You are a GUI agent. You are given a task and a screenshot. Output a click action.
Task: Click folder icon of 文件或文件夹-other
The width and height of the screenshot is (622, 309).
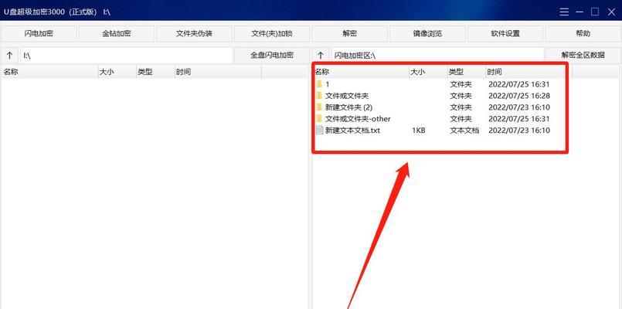[319, 119]
